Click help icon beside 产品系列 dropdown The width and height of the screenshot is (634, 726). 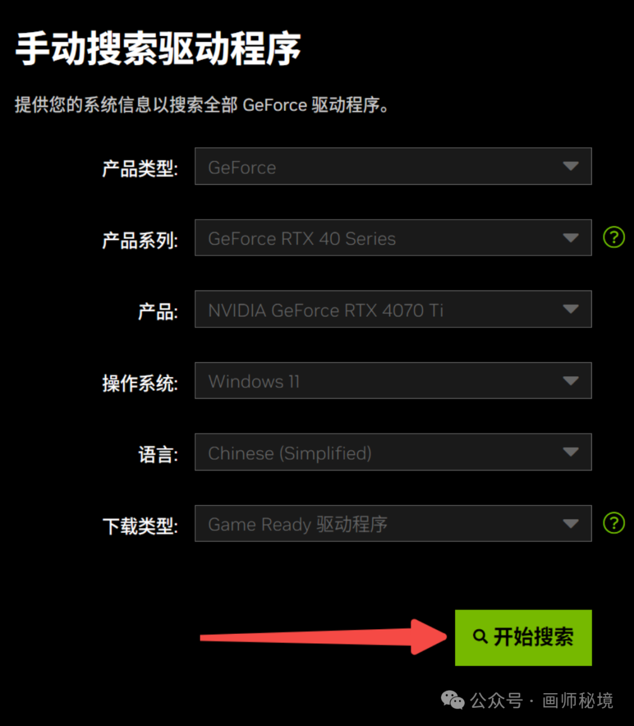614,238
